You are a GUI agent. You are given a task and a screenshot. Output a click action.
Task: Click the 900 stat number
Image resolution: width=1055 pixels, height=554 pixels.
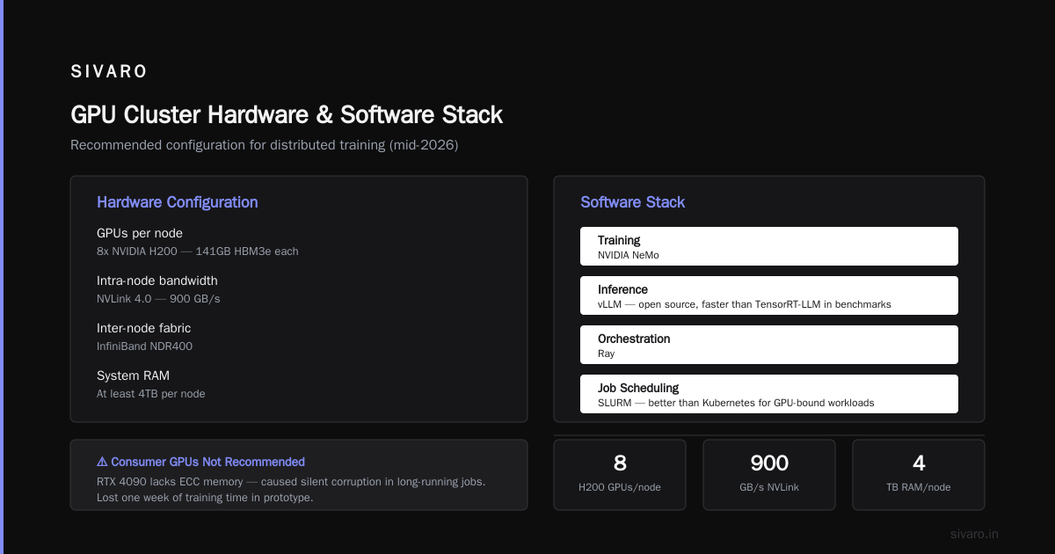click(x=769, y=463)
